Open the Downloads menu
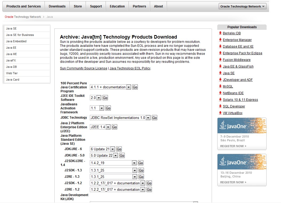Image resolution: width=281 pixels, height=203 pixels. [57, 6]
